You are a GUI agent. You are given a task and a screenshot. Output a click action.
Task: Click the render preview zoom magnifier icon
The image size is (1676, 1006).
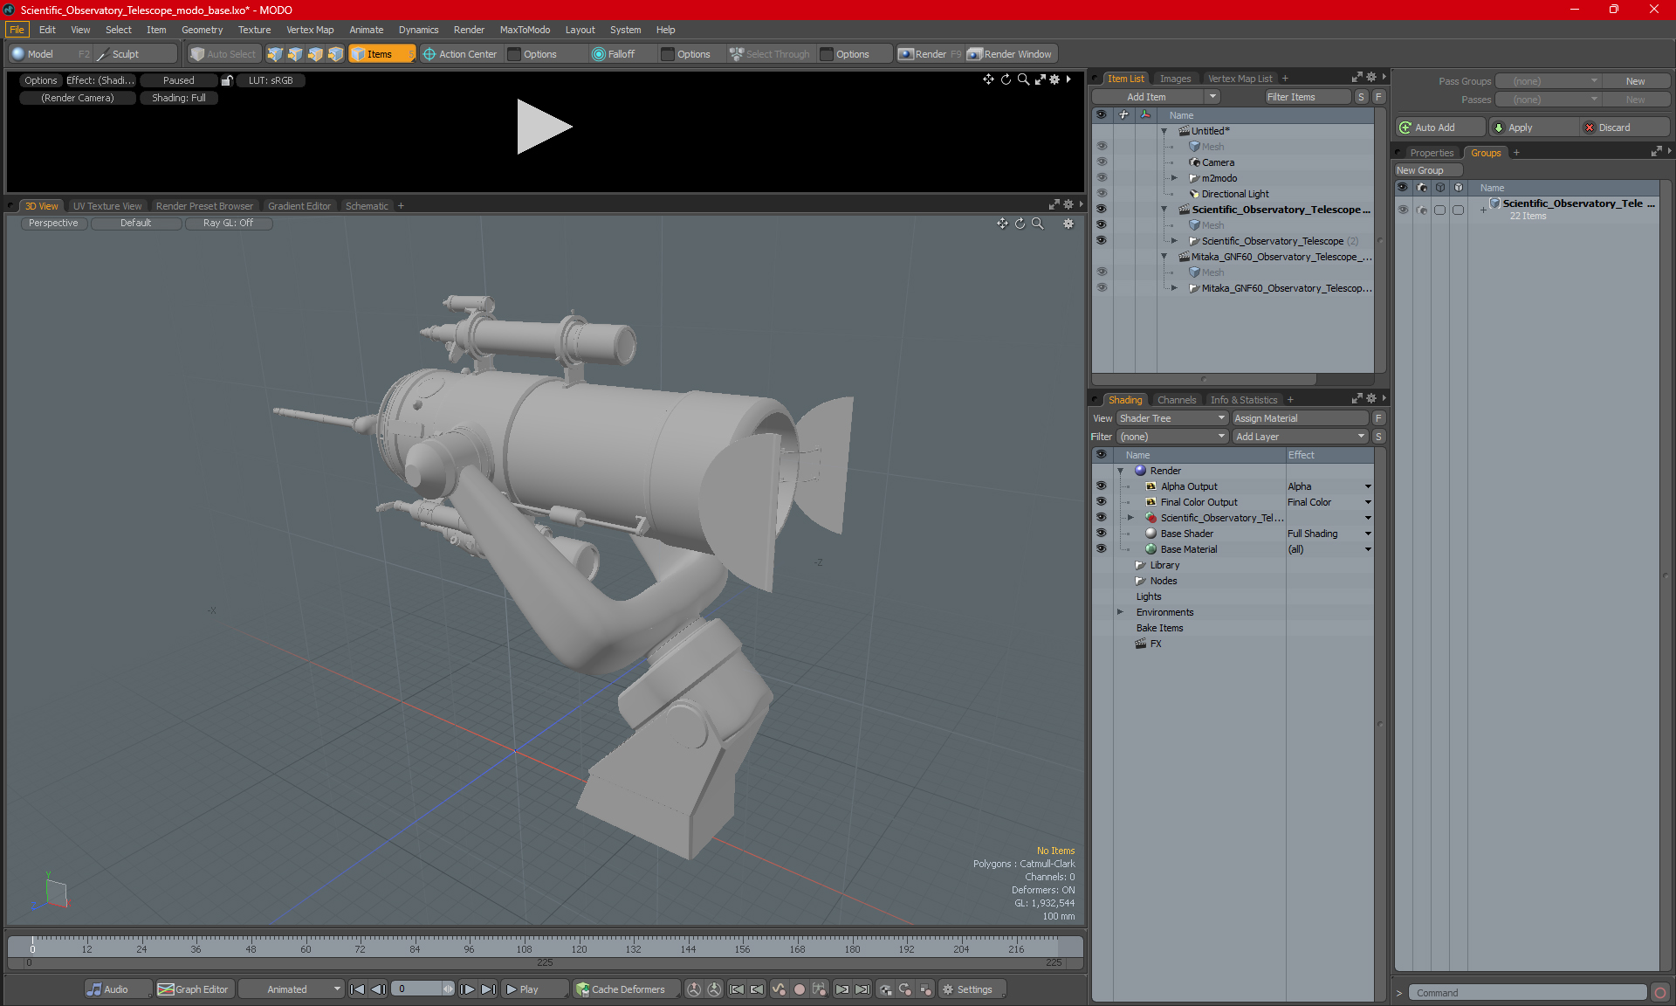coord(1023,79)
